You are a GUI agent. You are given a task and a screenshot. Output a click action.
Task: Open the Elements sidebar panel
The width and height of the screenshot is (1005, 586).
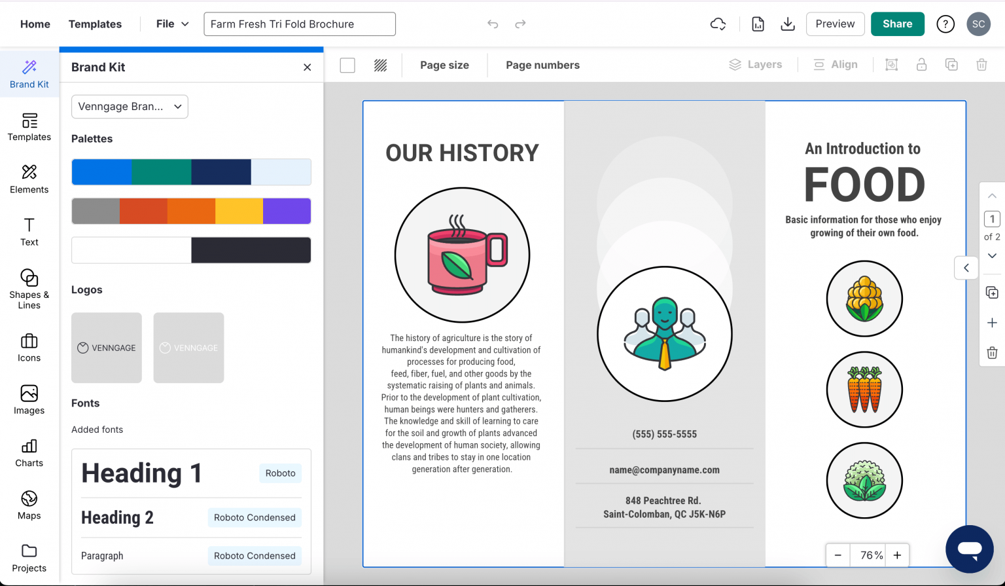[29, 179]
